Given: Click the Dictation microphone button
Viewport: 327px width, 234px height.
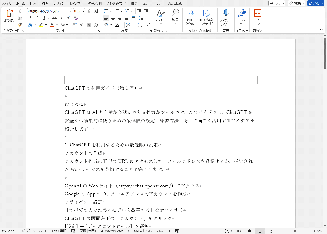Looking at the screenshot, I should click(226, 18).
